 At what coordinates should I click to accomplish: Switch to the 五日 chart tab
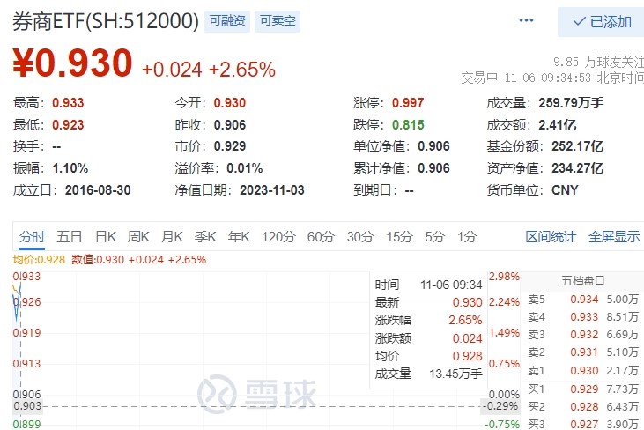click(69, 237)
